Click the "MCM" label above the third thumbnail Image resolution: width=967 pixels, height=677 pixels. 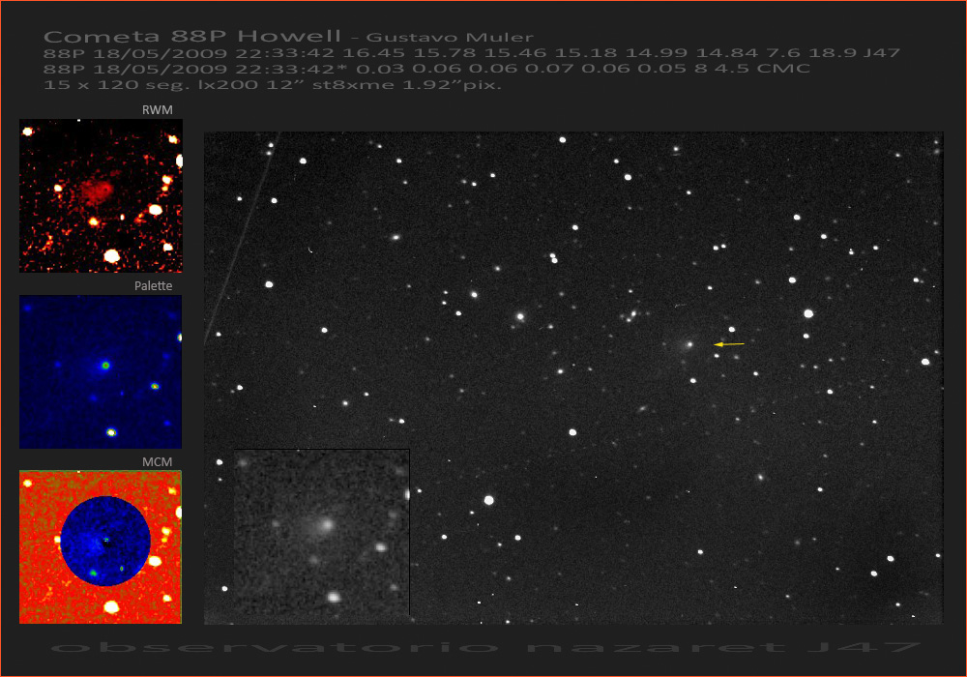pyautogui.click(x=158, y=462)
